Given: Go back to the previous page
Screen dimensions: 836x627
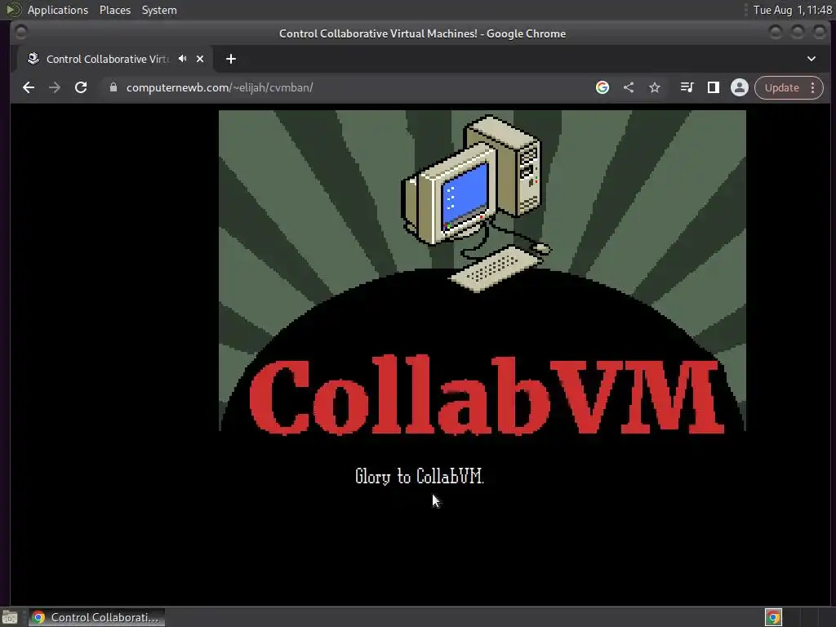Looking at the screenshot, I should [29, 87].
